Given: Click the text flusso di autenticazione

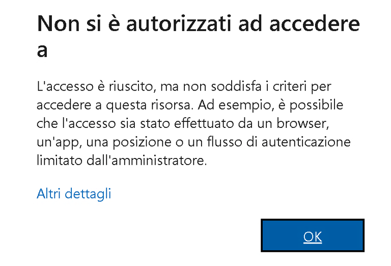Looking at the screenshot, I should (279, 142).
